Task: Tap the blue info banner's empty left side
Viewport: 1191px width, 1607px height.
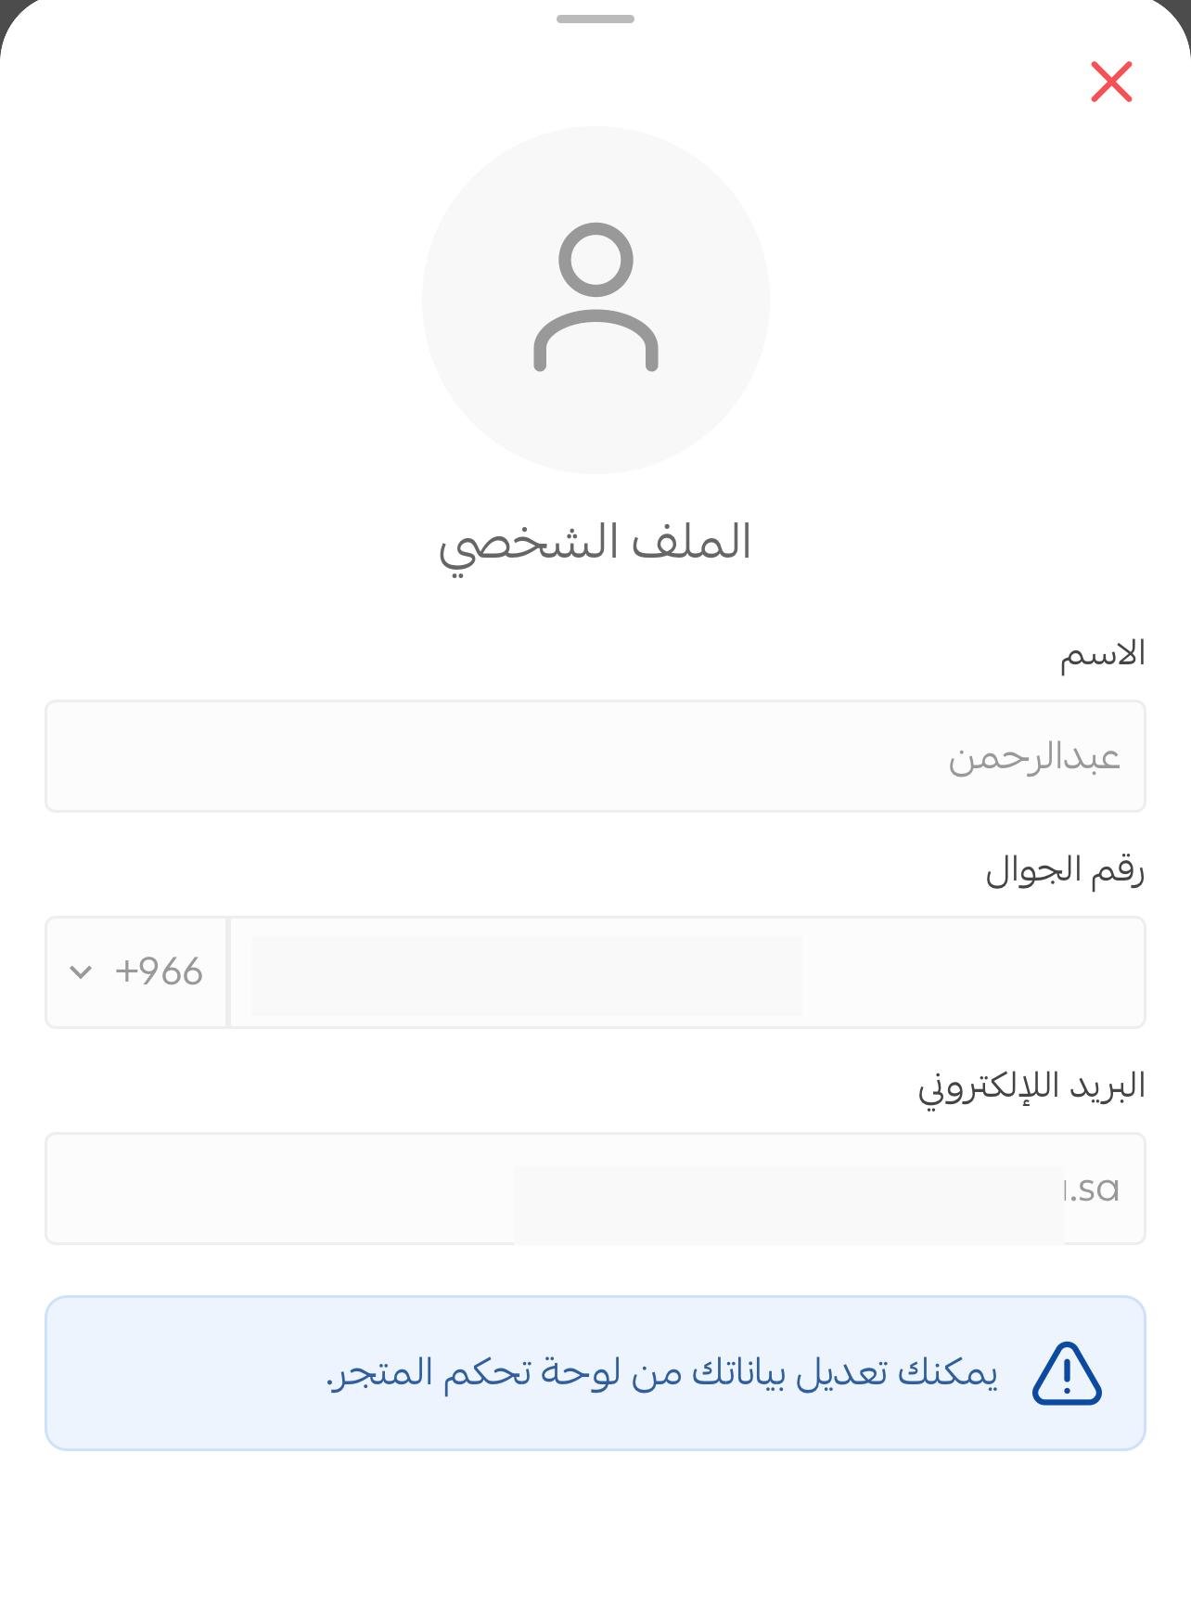Action: (186, 1373)
